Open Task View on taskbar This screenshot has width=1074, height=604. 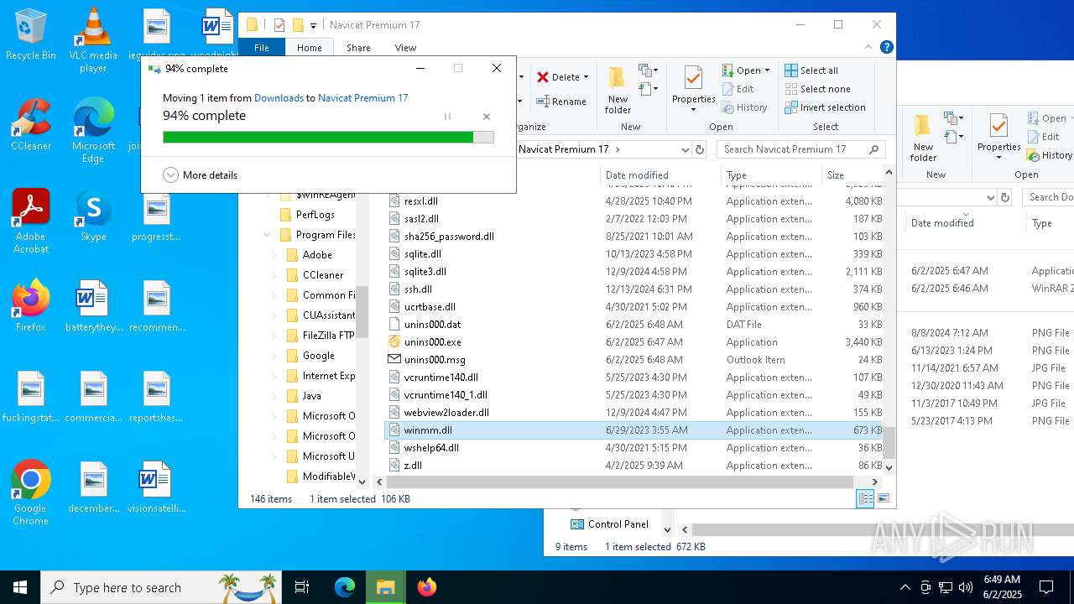click(302, 587)
